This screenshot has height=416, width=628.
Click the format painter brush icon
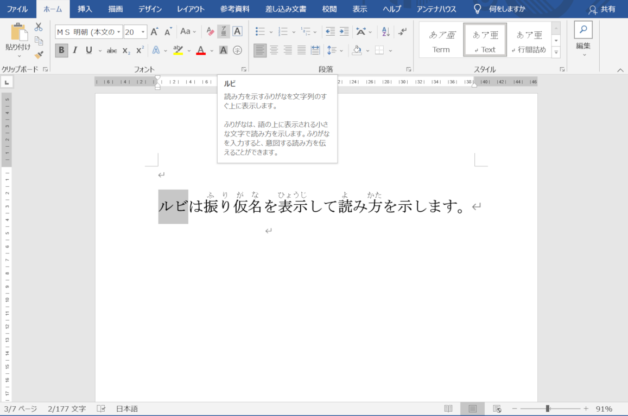click(x=39, y=55)
